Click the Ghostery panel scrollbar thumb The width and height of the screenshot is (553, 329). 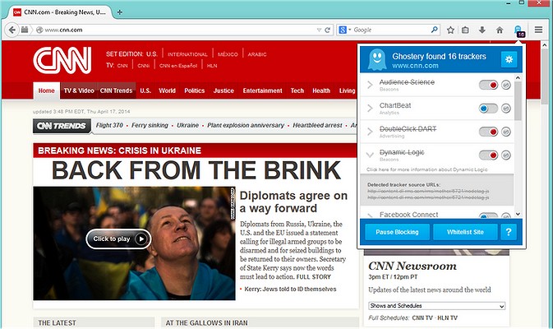point(518,101)
